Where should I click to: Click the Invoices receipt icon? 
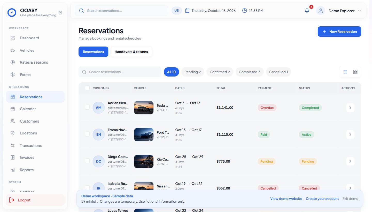click(x=13, y=157)
